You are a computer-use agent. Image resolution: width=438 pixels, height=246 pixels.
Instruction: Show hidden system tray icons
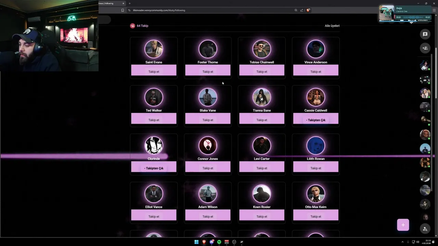[402, 242]
